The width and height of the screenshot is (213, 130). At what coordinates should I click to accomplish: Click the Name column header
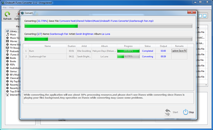point(48,46)
